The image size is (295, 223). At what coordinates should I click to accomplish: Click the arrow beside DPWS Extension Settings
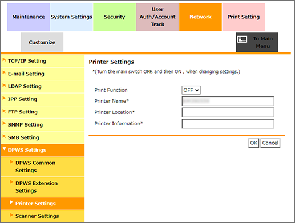click(x=11, y=182)
